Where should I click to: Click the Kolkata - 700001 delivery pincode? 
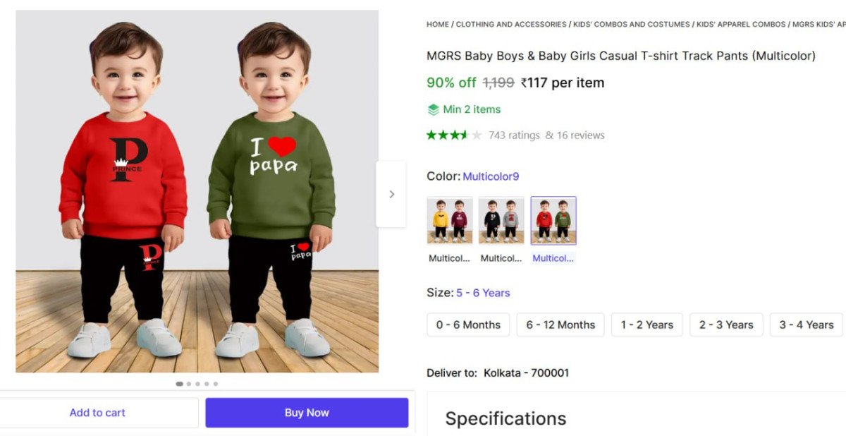tap(526, 373)
